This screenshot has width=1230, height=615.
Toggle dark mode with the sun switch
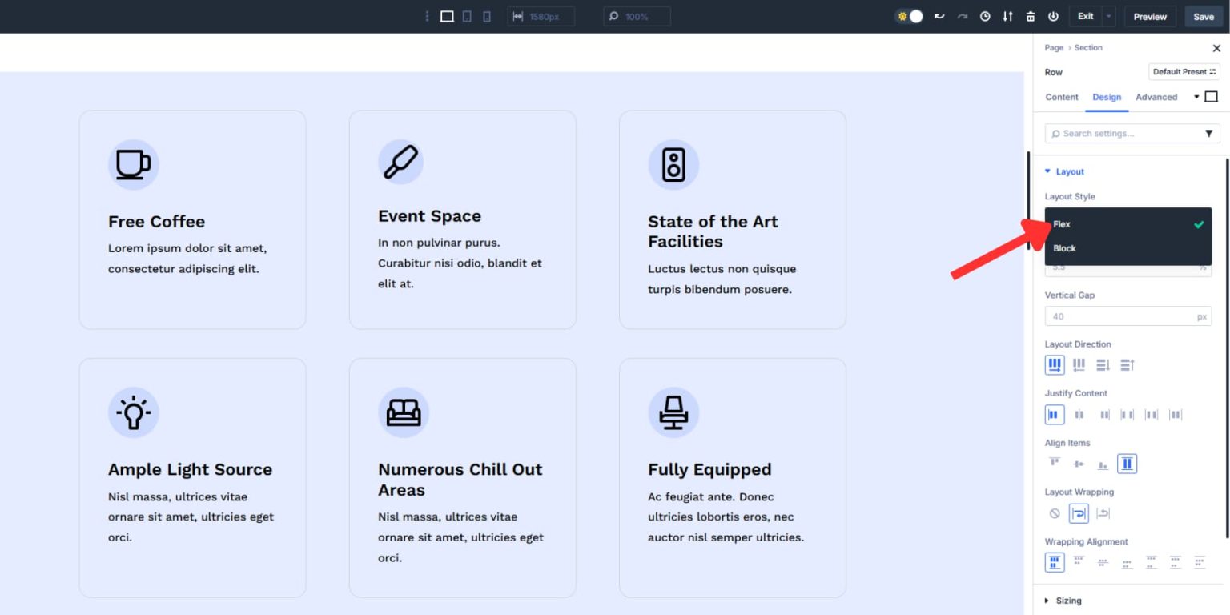tap(902, 15)
